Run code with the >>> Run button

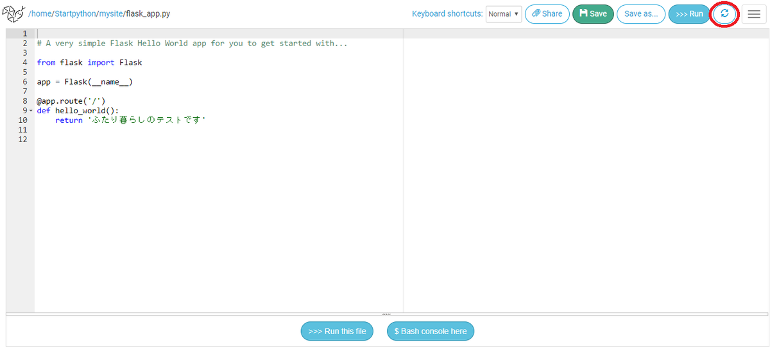click(x=689, y=13)
